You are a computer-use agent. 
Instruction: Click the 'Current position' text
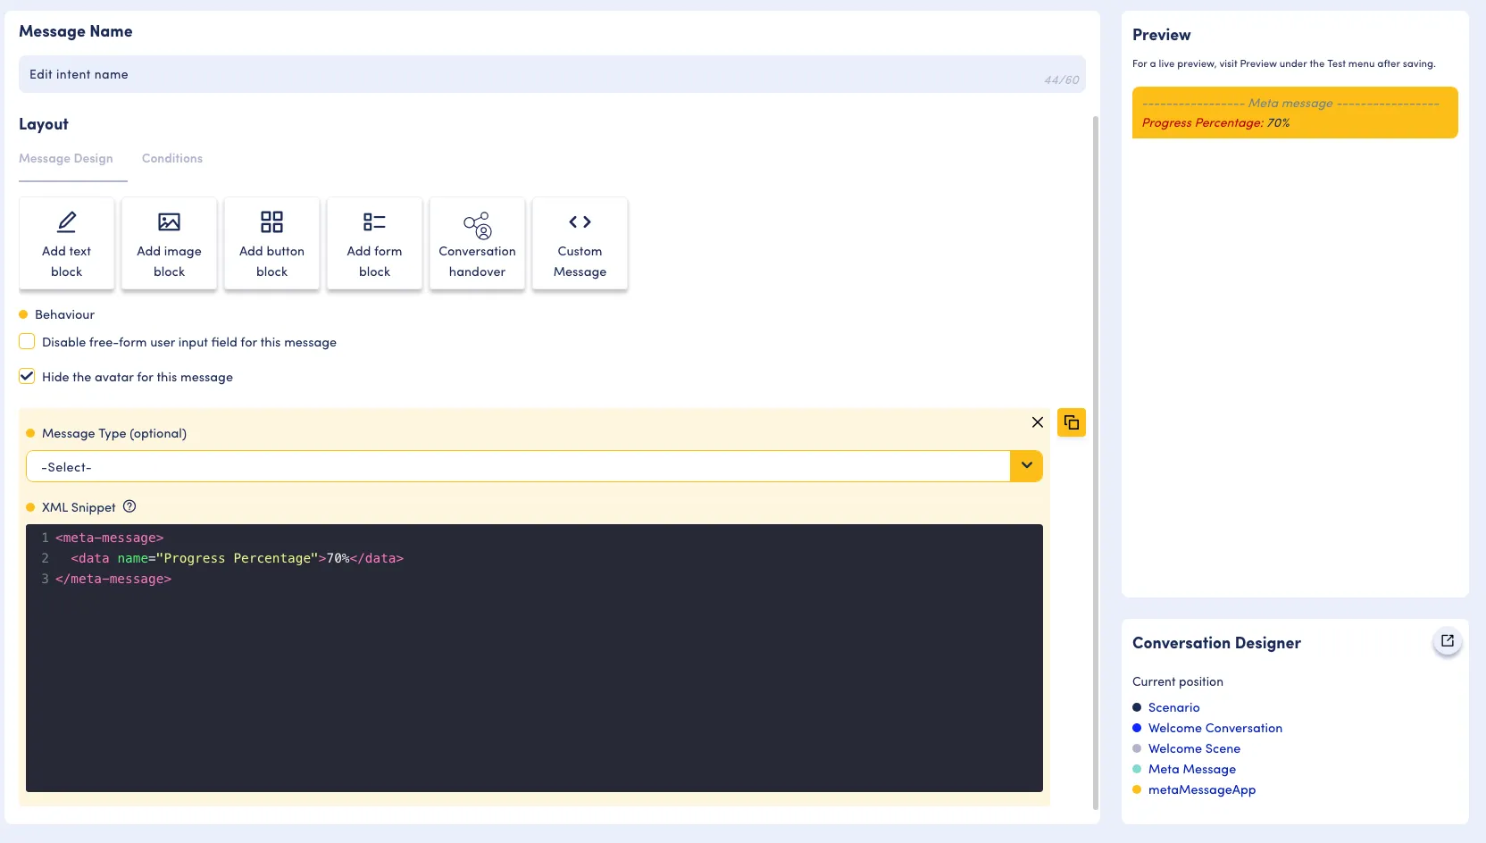(1178, 681)
